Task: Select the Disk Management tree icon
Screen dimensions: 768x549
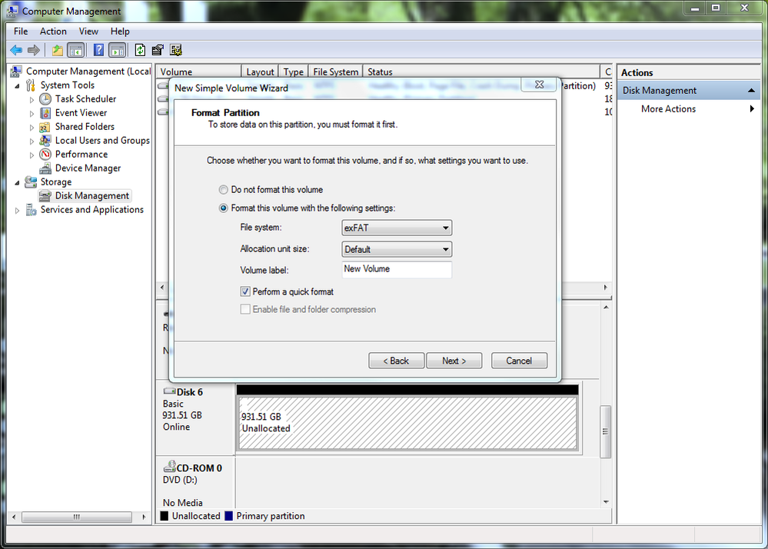Action: tap(45, 196)
